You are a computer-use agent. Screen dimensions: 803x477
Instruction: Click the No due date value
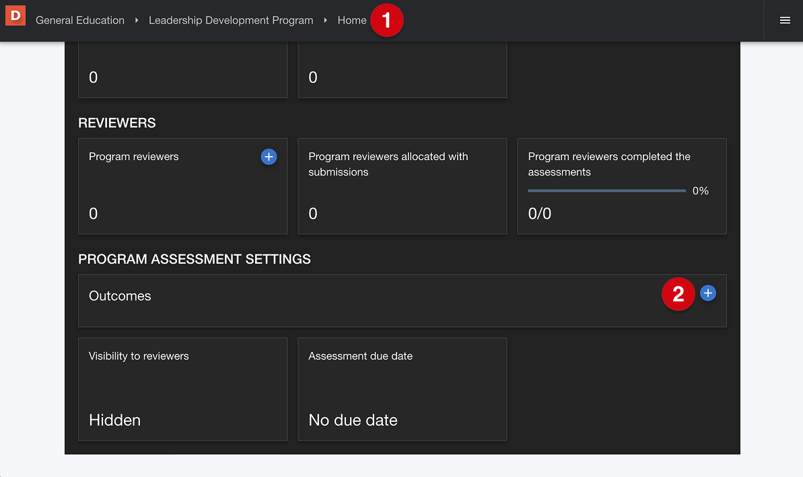353,420
